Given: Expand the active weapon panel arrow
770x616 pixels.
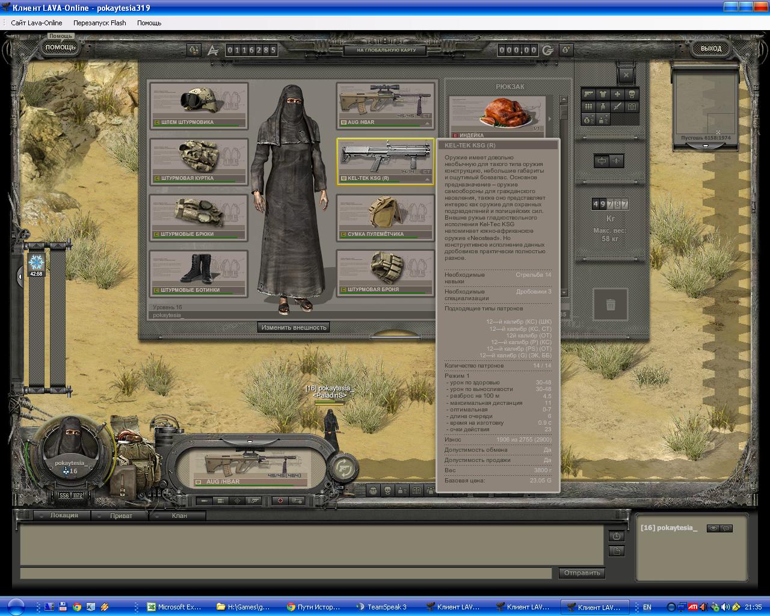Looking at the screenshot, I should [250, 442].
